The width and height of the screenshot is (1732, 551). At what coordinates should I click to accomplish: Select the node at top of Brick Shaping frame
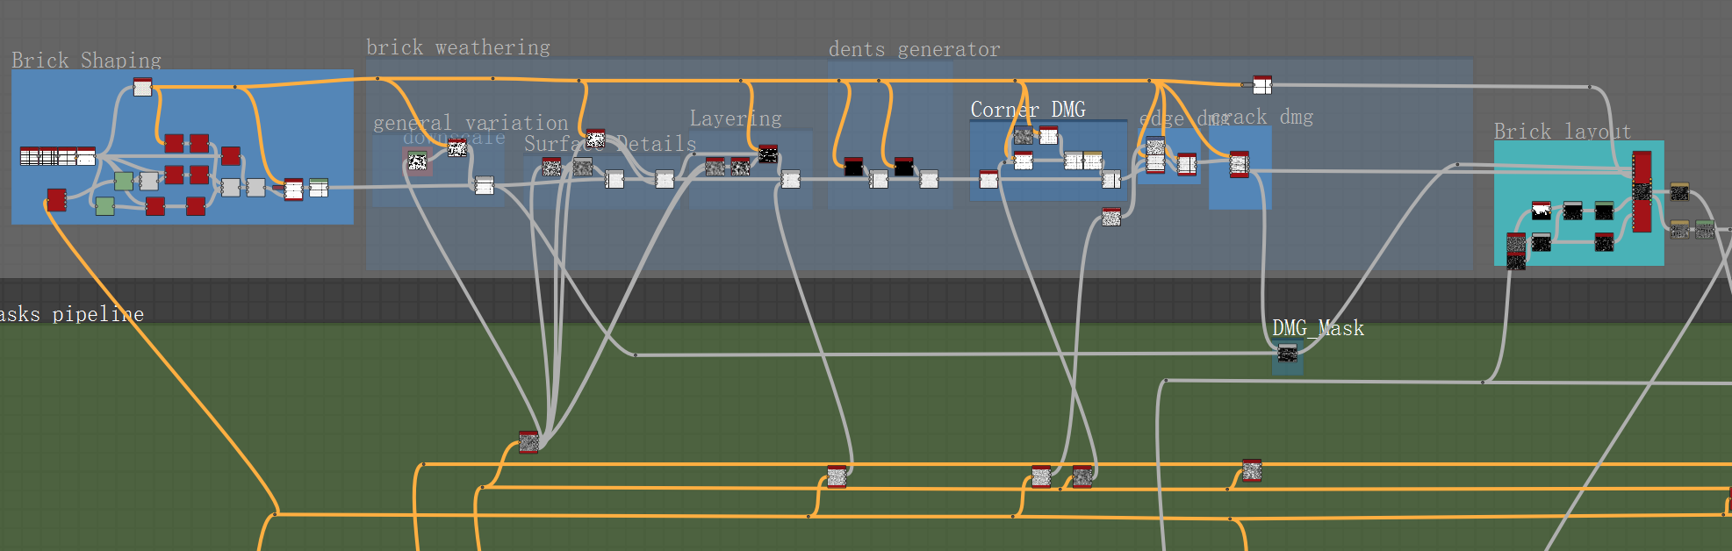[x=142, y=87]
